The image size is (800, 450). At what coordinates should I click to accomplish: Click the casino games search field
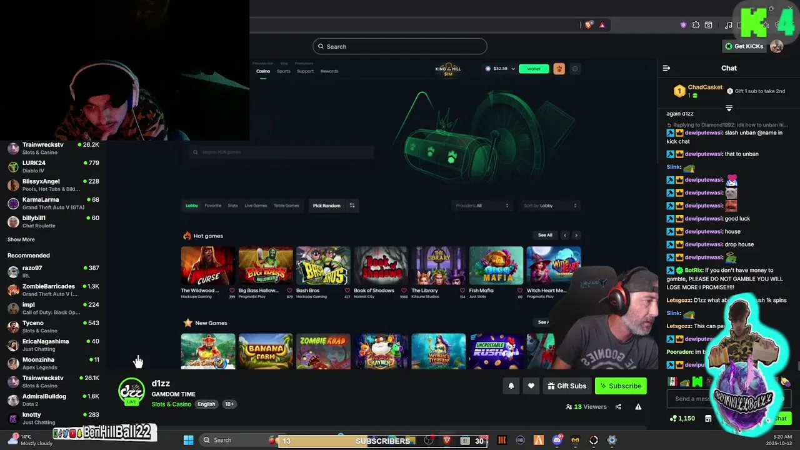tap(281, 152)
